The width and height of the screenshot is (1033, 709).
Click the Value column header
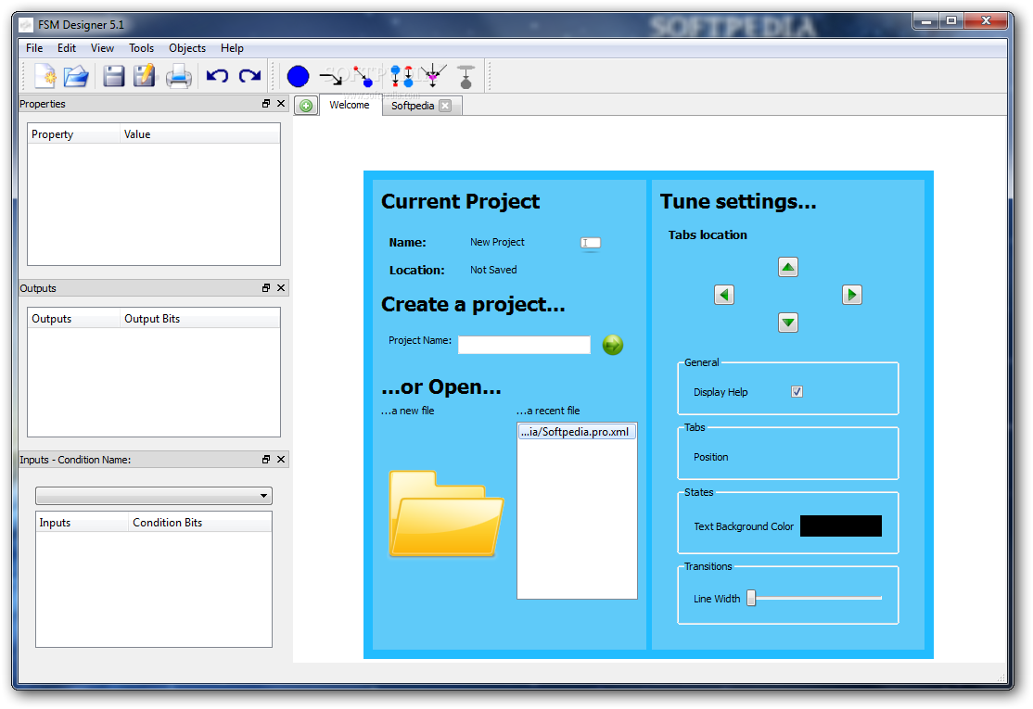coord(200,134)
